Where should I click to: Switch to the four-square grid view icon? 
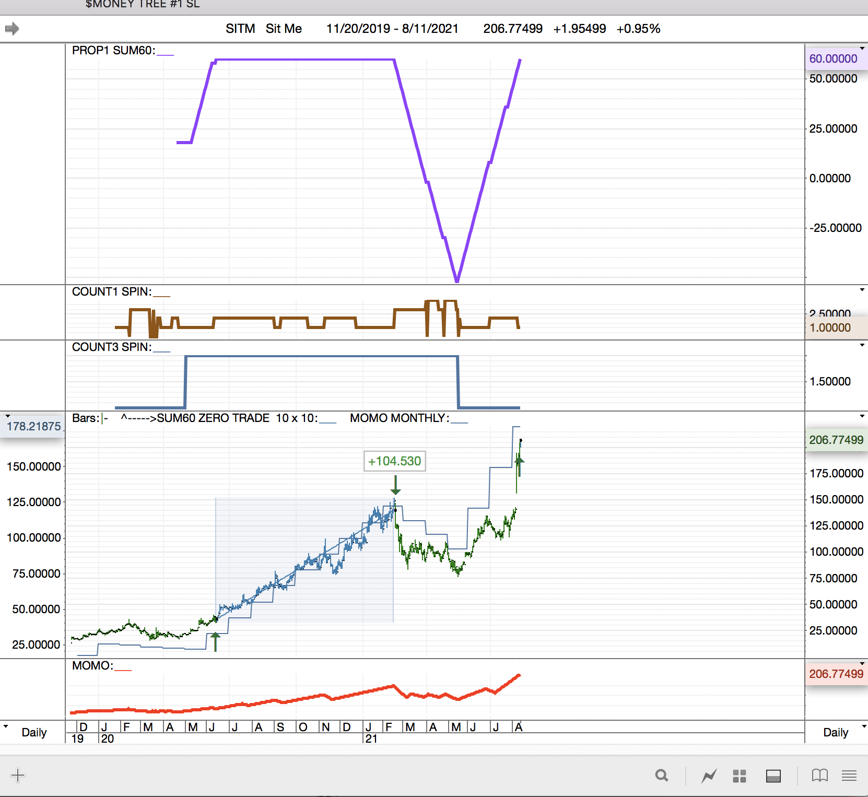pyautogui.click(x=739, y=776)
